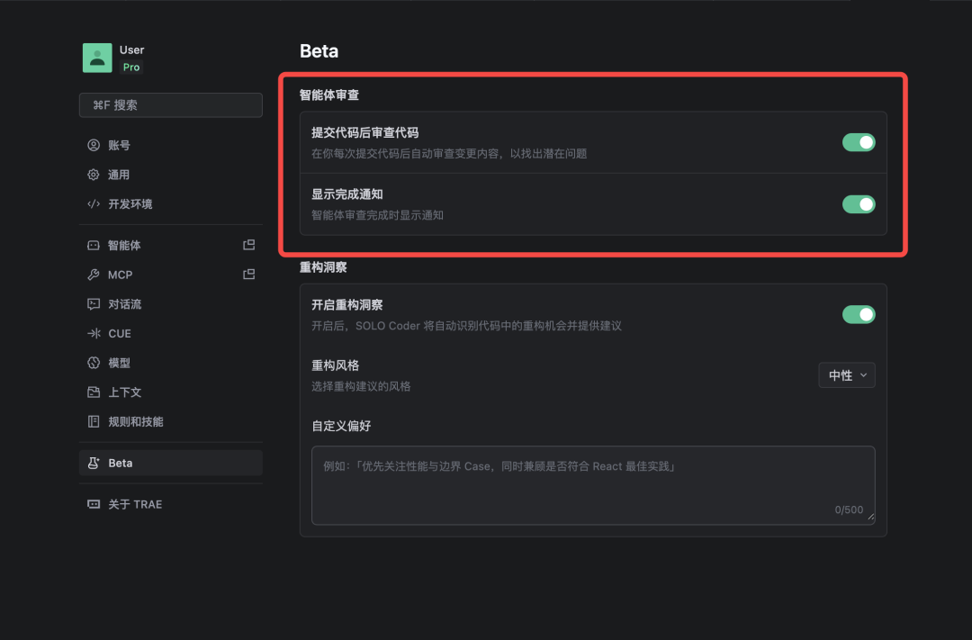Click the green user avatar
972x640 pixels.
pyautogui.click(x=97, y=58)
